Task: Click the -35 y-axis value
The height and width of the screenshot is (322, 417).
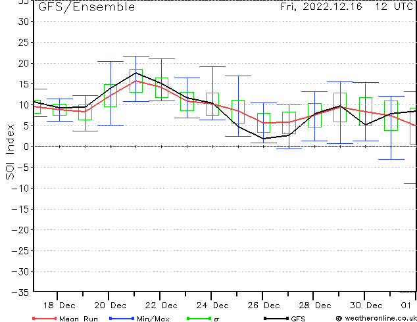Action: click(20, 292)
